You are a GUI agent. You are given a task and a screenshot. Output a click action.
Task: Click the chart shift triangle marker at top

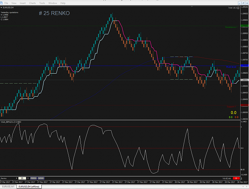(192, 6)
